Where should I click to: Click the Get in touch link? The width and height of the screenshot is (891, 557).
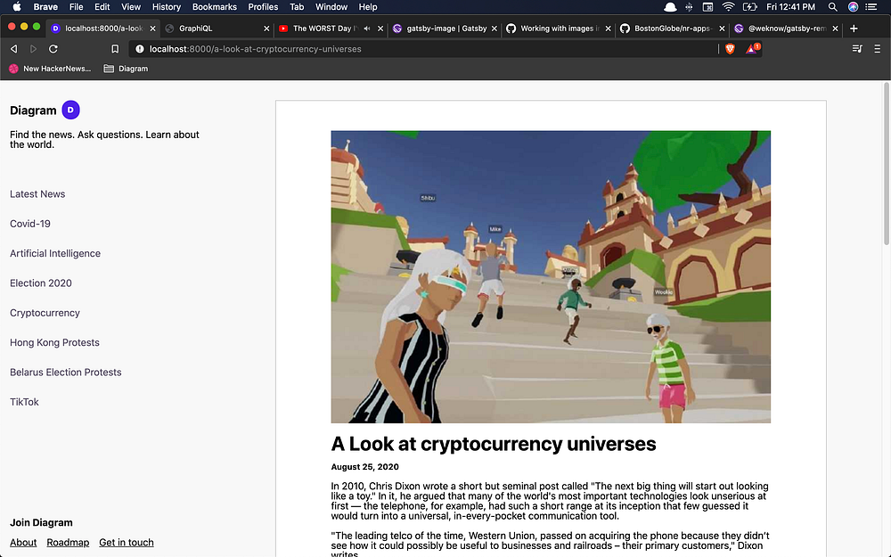tap(127, 542)
